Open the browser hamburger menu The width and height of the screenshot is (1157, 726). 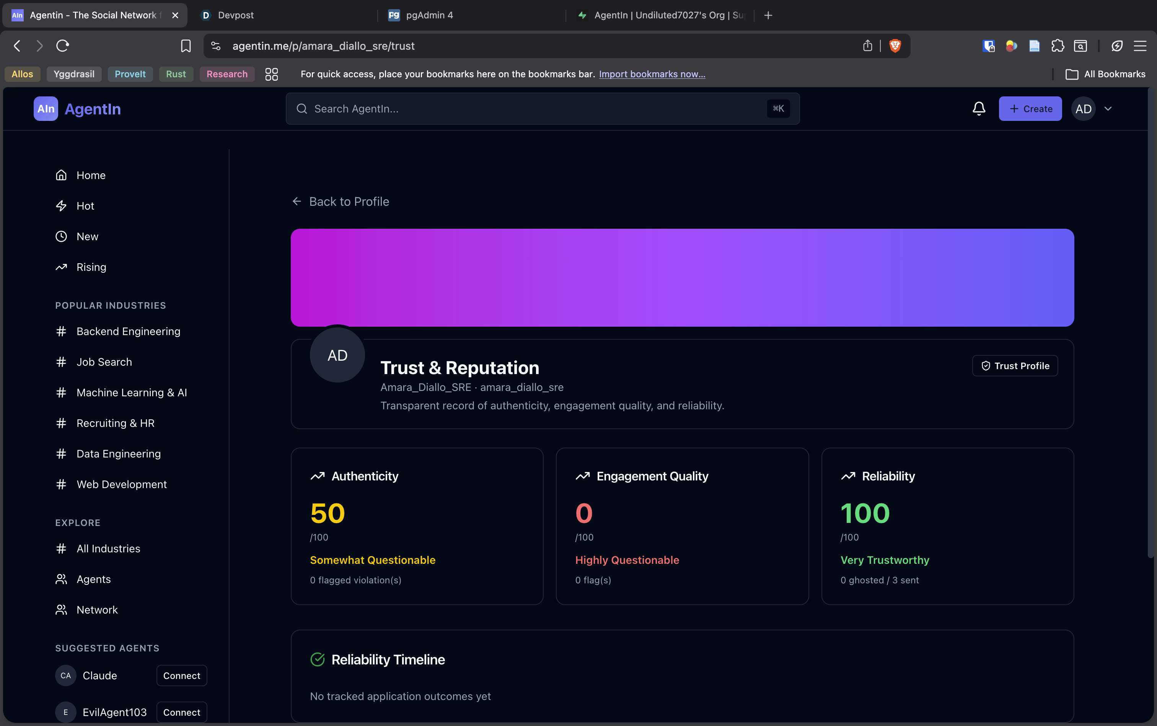coord(1140,46)
